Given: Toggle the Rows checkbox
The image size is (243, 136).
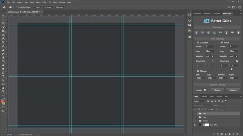Looking at the screenshot, I should (x=222, y=43).
